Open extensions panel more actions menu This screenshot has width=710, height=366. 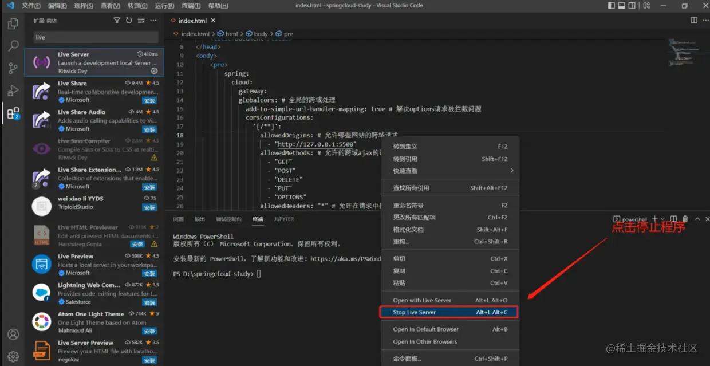tap(153, 20)
